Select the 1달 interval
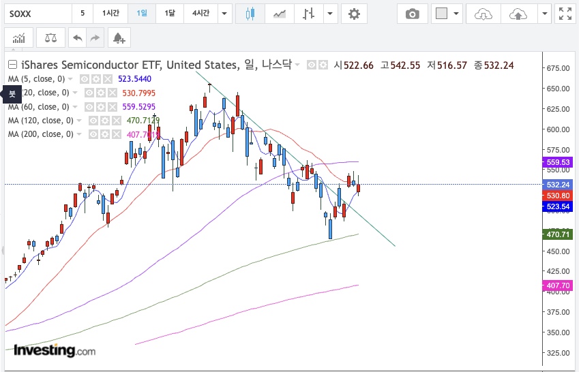581x372 pixels. click(x=170, y=14)
